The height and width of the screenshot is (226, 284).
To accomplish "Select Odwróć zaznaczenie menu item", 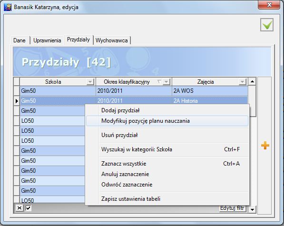I will [x=167, y=185].
